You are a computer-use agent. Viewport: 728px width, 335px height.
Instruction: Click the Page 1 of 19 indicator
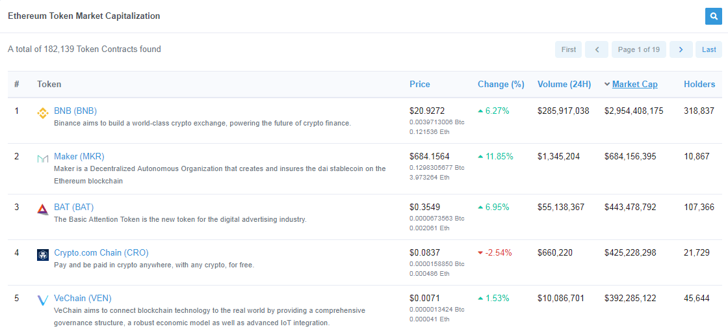(638, 49)
